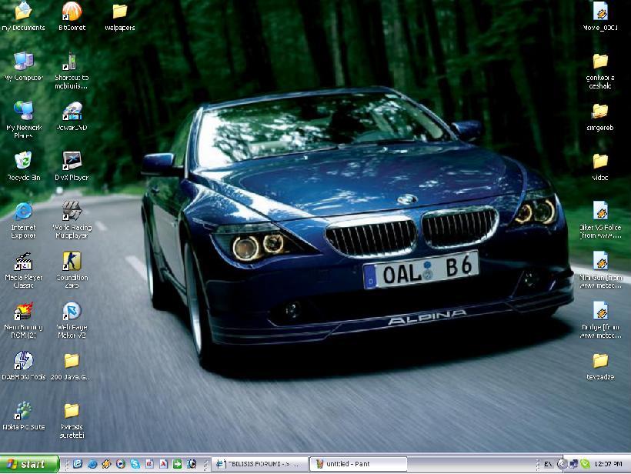Select the DivX Player desktop icon
Viewport: 631px width, 474px height.
click(72, 161)
